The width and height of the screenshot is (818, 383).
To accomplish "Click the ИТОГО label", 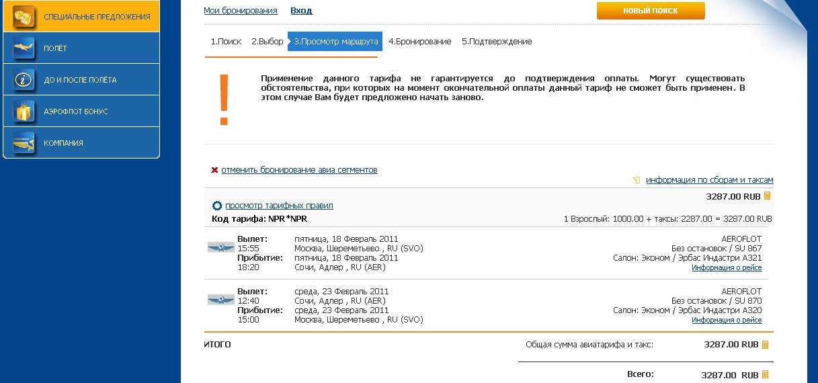I will 217,345.
